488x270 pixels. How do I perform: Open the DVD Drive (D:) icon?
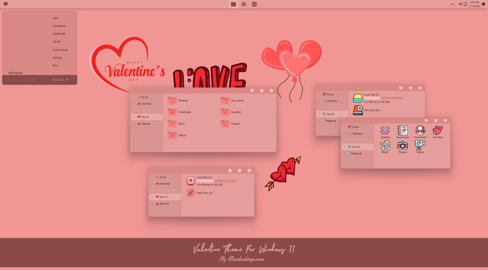click(357, 110)
